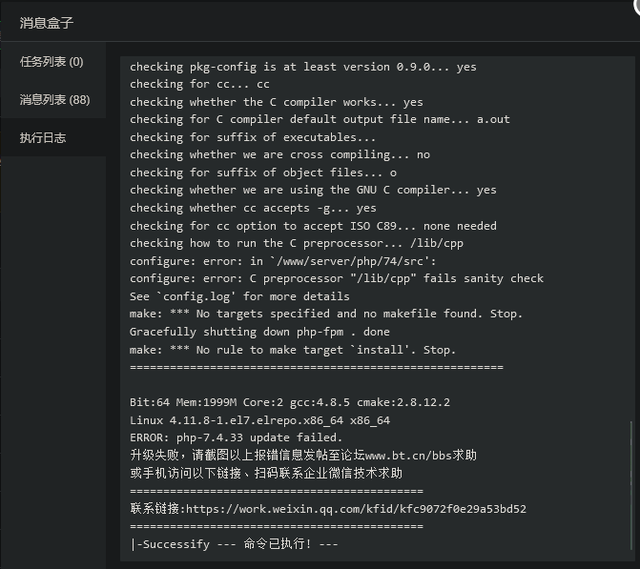640x569 pixels.
Task: Click the 'See config.log for more details' line
Action: tap(239, 296)
